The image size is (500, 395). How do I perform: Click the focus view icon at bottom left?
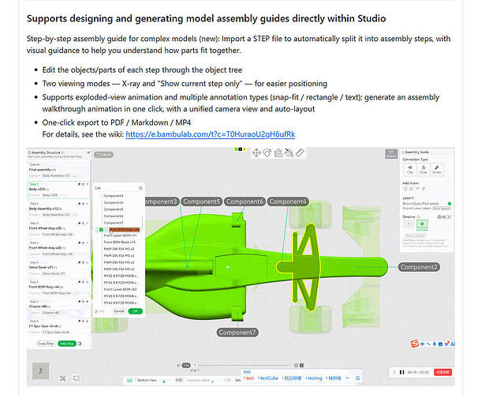pyautogui.click(x=63, y=378)
